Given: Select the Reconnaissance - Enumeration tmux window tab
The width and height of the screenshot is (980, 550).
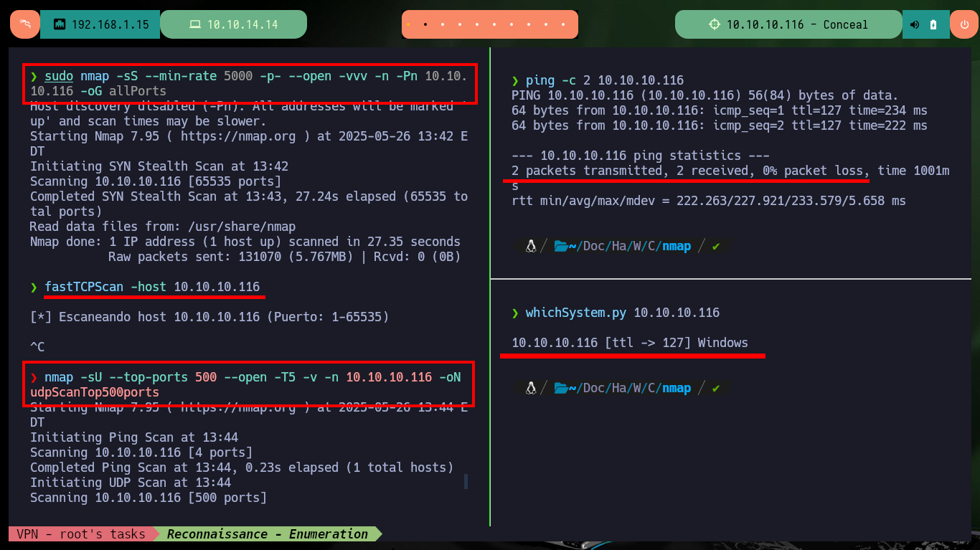Looking at the screenshot, I should click(x=268, y=534).
